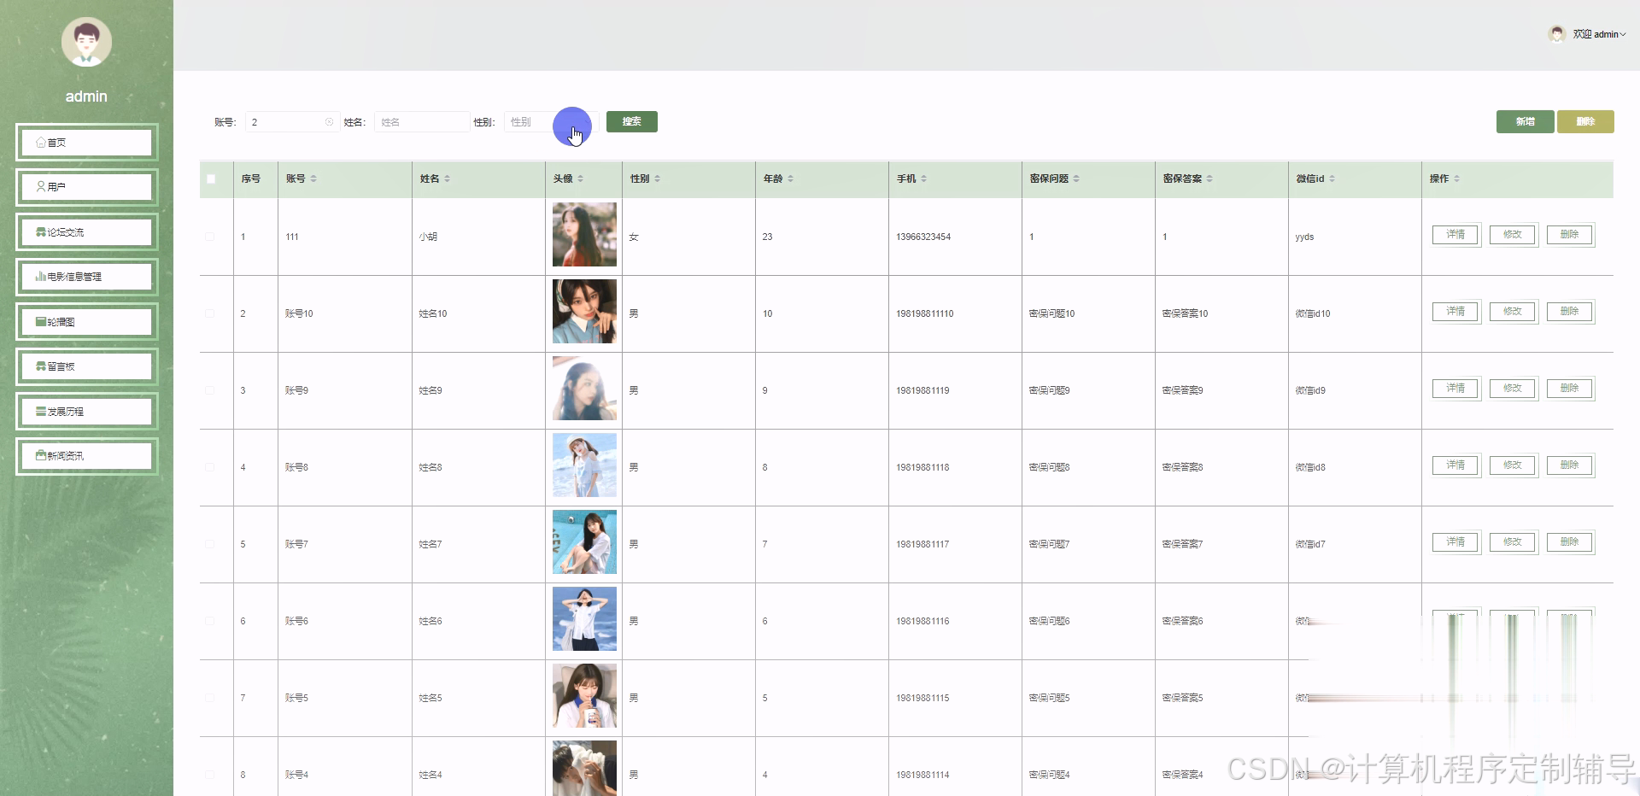Go to 首页 in the sidebar
The image size is (1640, 796).
click(x=86, y=143)
